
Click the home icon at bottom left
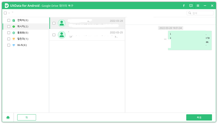click(8, 118)
